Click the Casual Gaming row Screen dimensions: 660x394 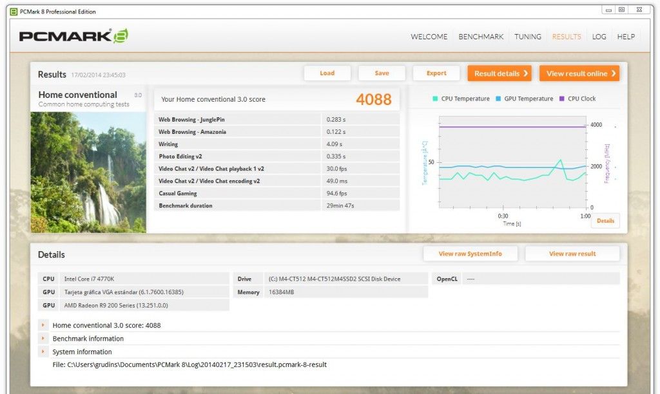click(x=277, y=193)
